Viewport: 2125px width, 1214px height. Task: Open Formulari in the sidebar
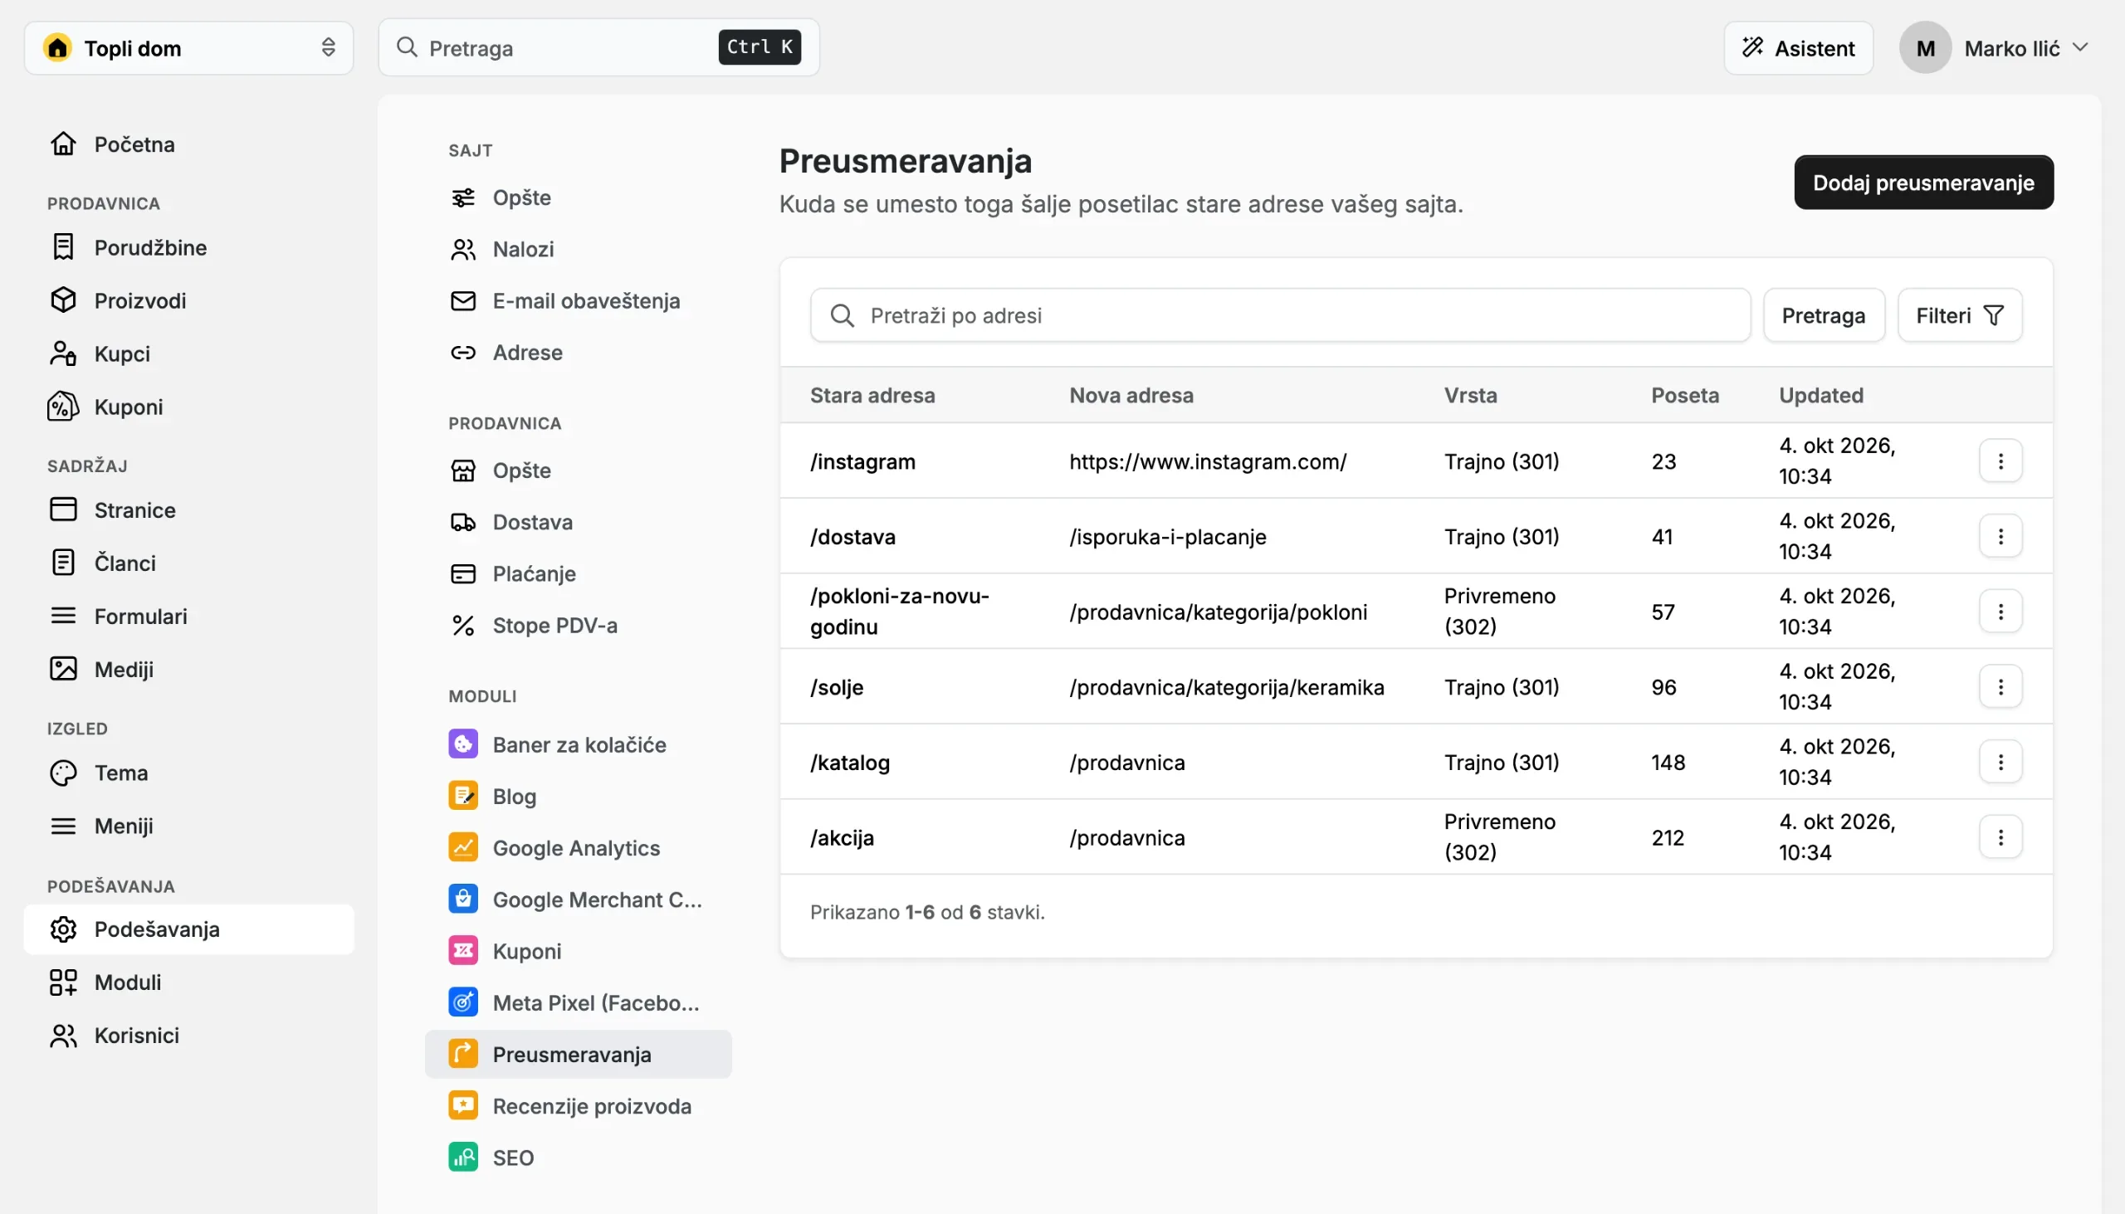coord(188,617)
